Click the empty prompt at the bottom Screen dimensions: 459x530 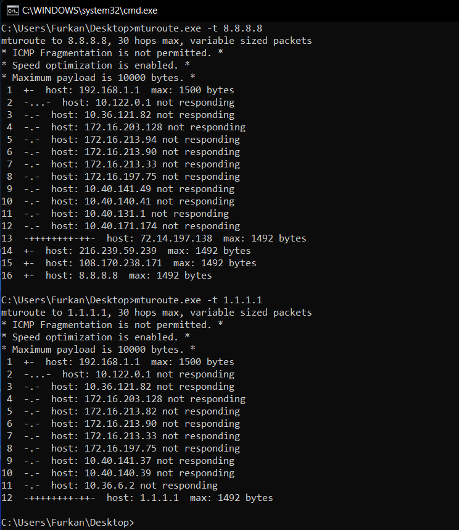[x=68, y=523]
